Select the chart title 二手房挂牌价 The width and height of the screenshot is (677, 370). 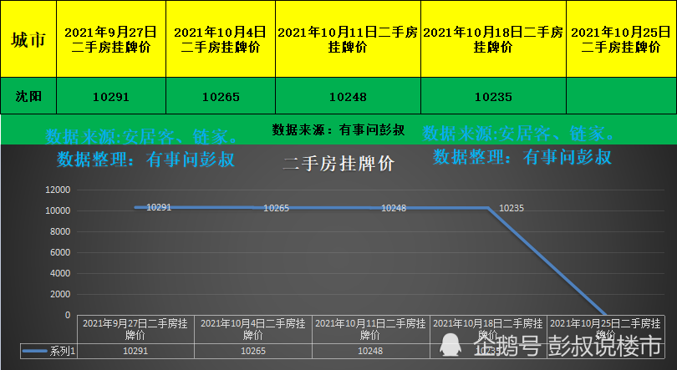point(338,164)
